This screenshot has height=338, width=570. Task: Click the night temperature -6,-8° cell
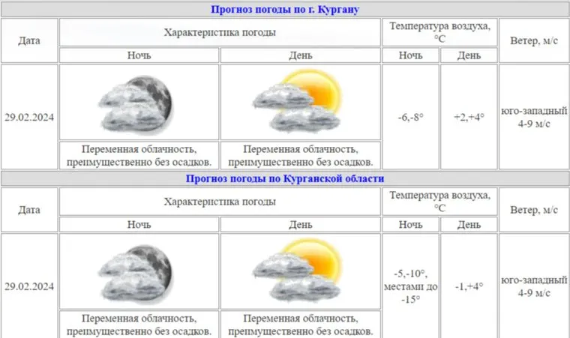[410, 117]
